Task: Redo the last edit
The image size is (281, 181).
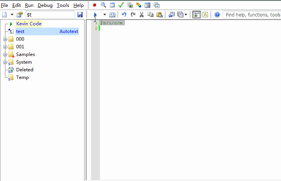Action: pyautogui.click(x=133, y=15)
